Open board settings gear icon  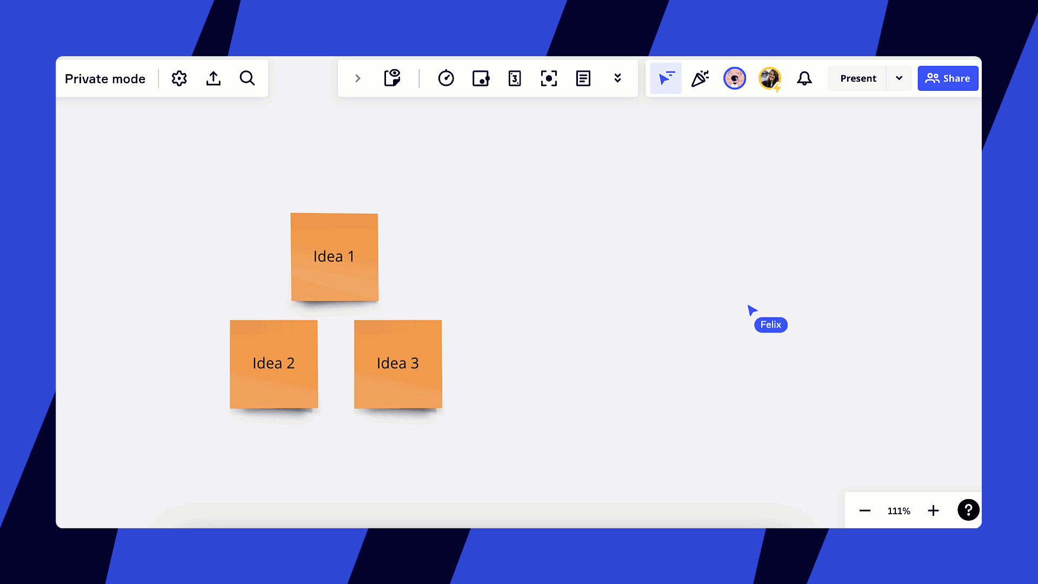[x=179, y=78]
